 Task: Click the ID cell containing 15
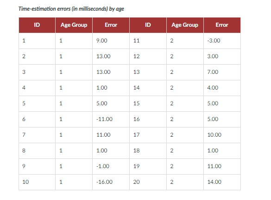148,104
